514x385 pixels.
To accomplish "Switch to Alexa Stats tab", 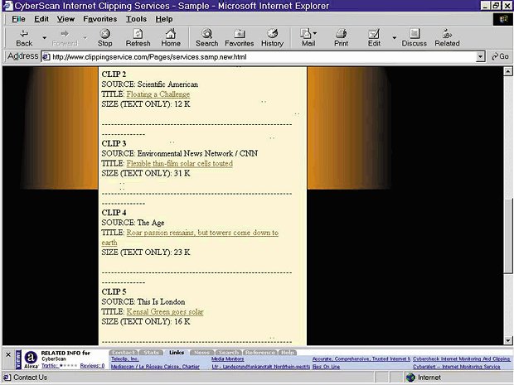I will [151, 353].
